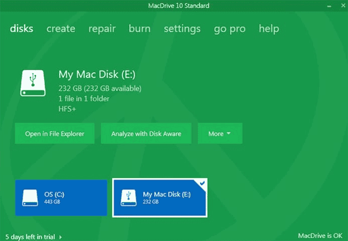Screen dimensions: 348x241
Task: Click the arrow beside trial days left
Action: [x=60, y=237]
